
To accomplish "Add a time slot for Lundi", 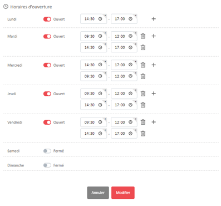I will pos(154,19).
